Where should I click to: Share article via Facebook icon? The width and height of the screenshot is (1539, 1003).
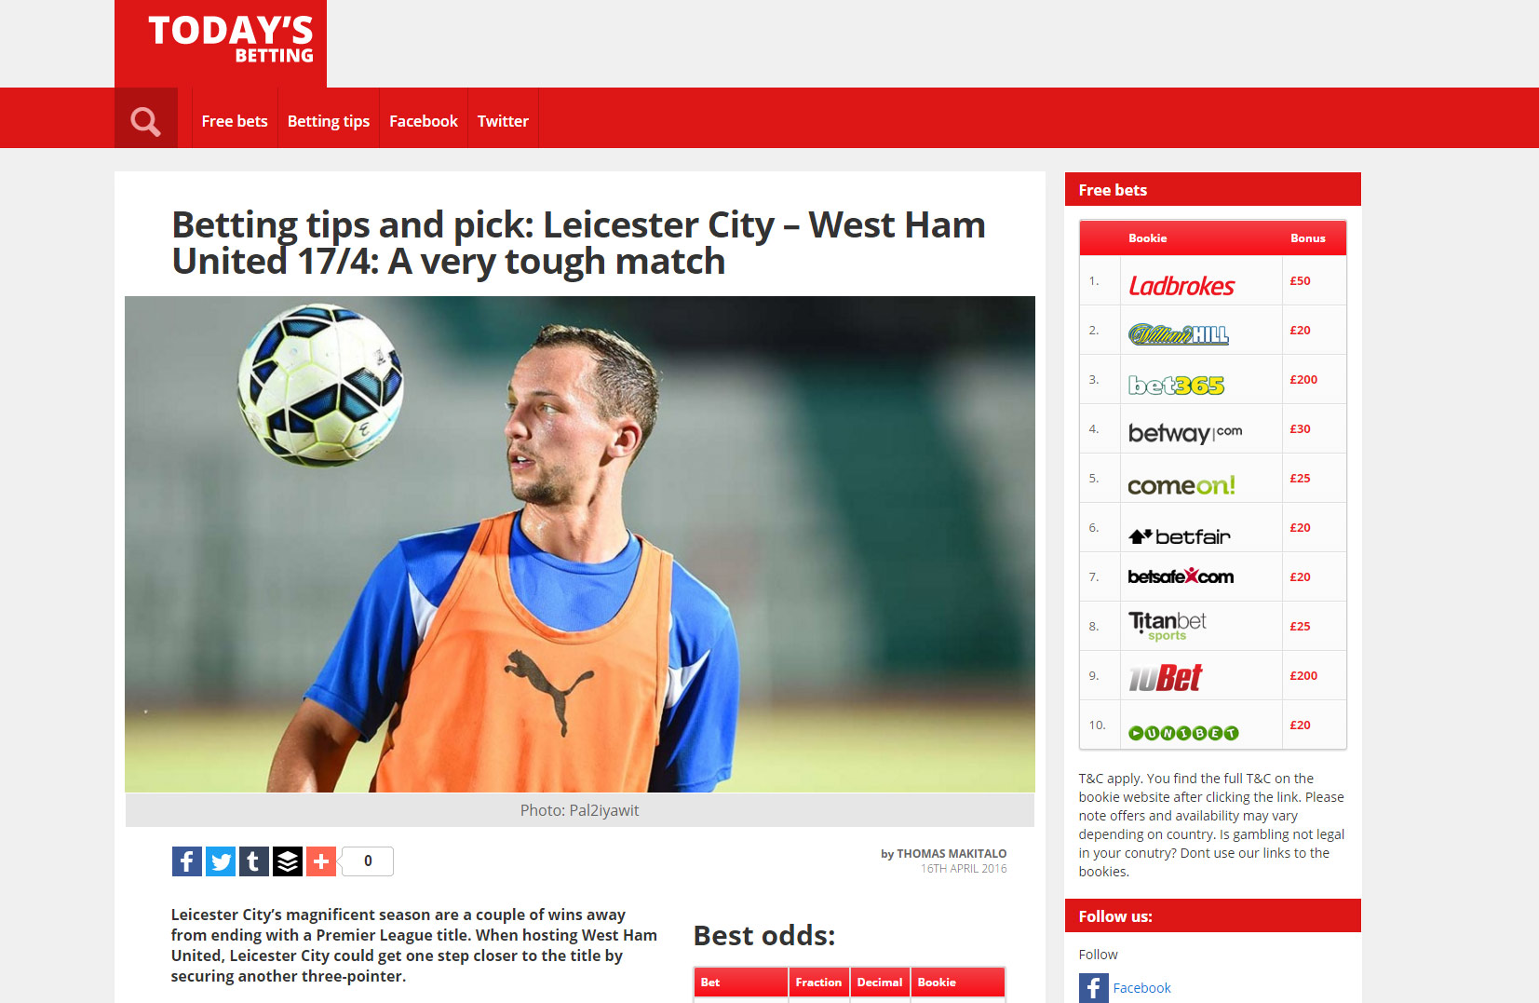[187, 861]
